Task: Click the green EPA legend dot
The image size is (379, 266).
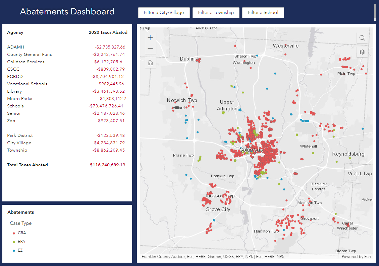Action: pyautogui.click(x=14, y=242)
